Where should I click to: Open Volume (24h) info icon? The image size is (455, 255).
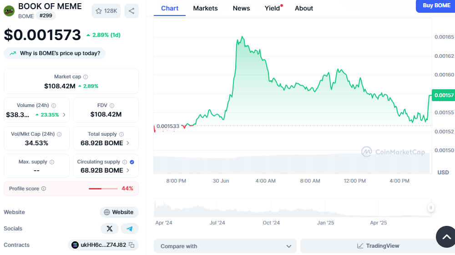pos(54,106)
